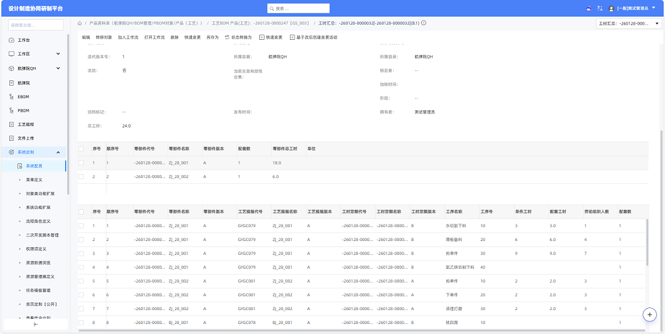Viewport: 665px width, 334px height.
Task: Check the 清理打磨 row checkbox
Action: [81, 309]
